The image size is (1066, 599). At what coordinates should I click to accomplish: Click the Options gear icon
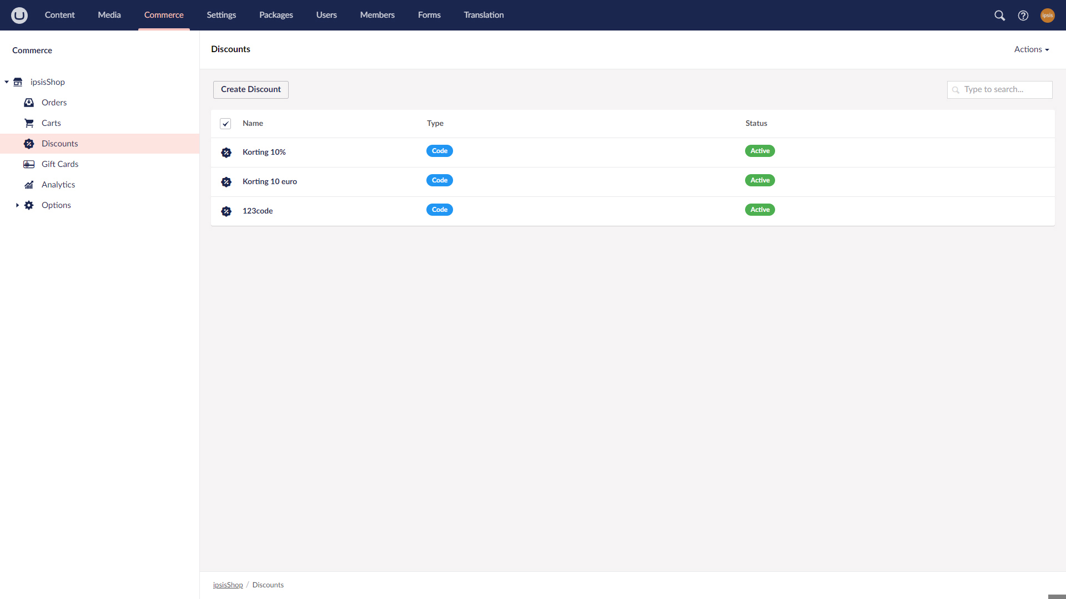point(28,205)
